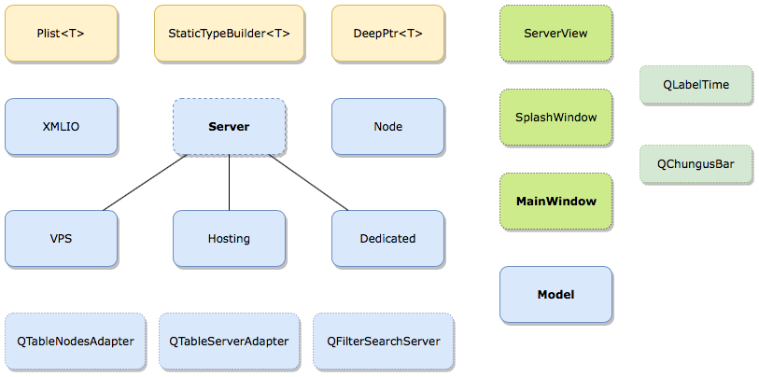Select the SplashWindow box
Screen dimensions: 759x377
coord(555,118)
